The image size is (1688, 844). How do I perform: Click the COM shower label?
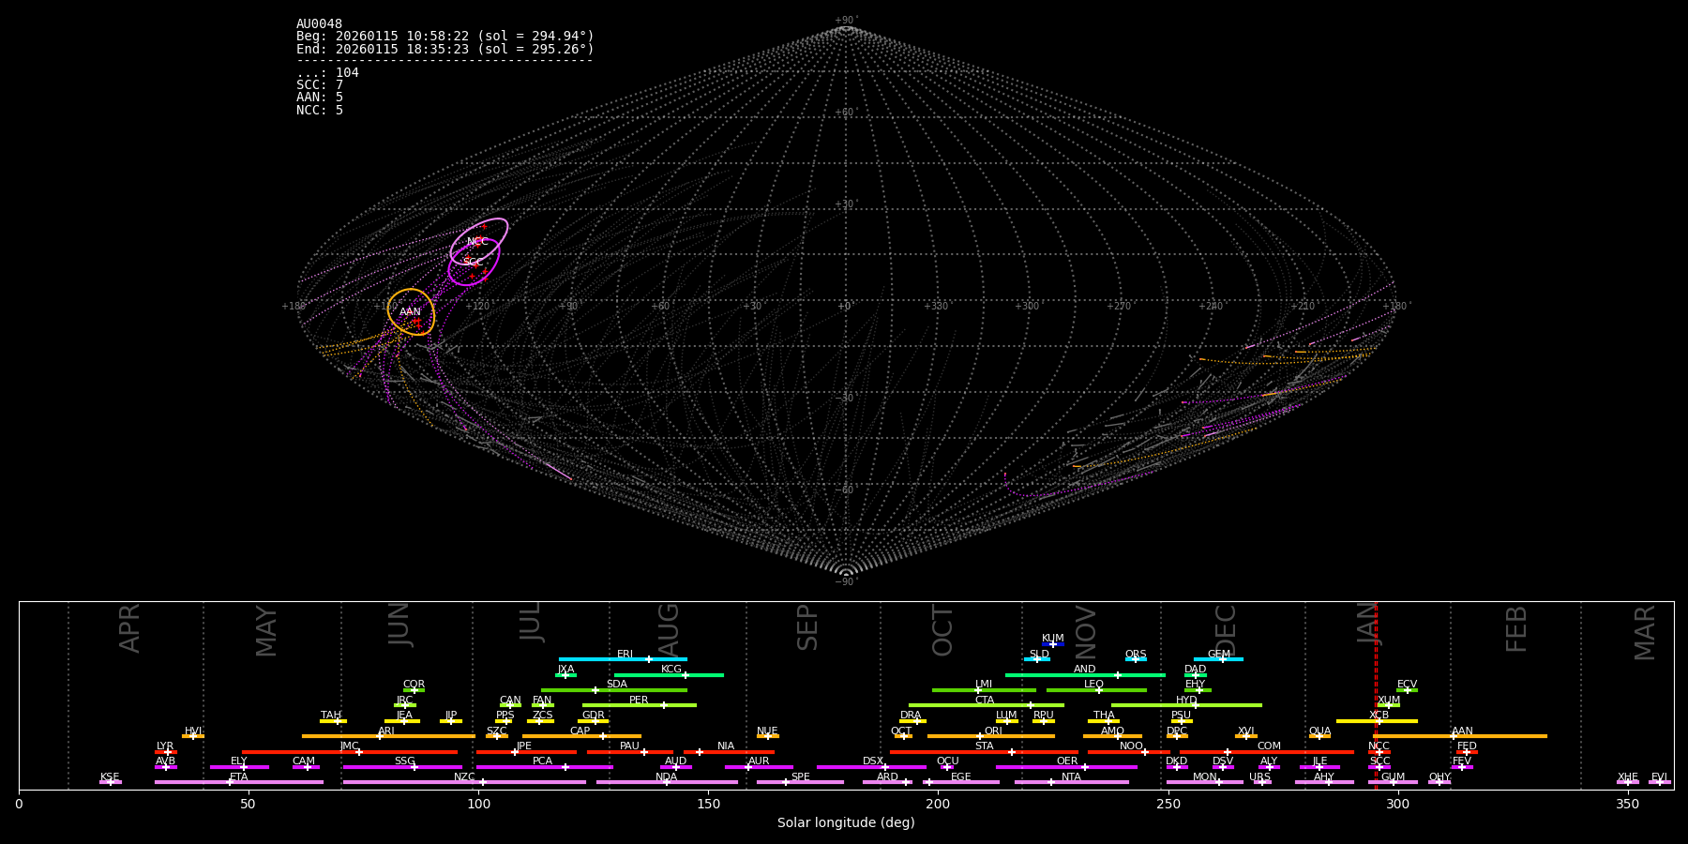point(1269,746)
